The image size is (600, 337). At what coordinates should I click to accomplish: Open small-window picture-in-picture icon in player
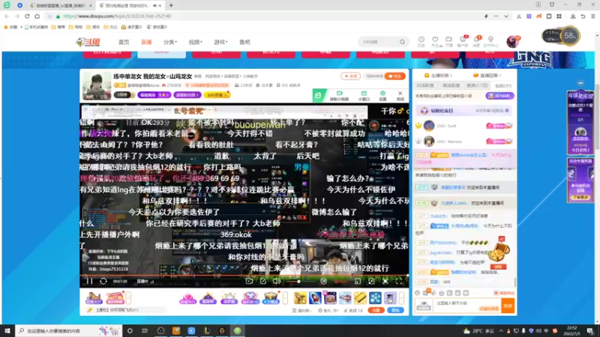[x=358, y=282]
